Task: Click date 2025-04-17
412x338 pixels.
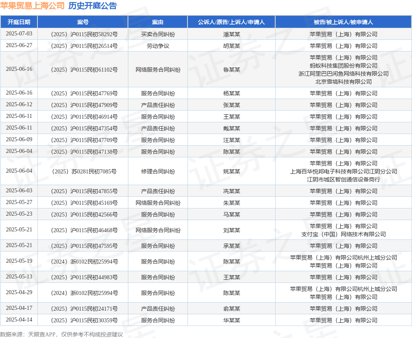Action: [19, 308]
